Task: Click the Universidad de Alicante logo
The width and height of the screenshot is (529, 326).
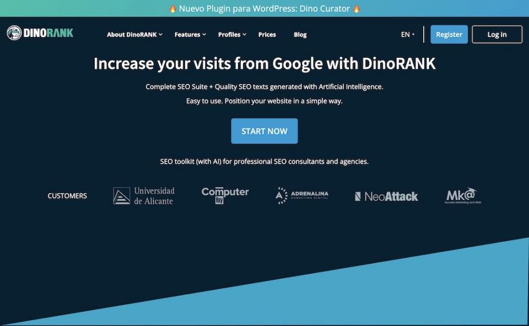Action: pyautogui.click(x=144, y=195)
